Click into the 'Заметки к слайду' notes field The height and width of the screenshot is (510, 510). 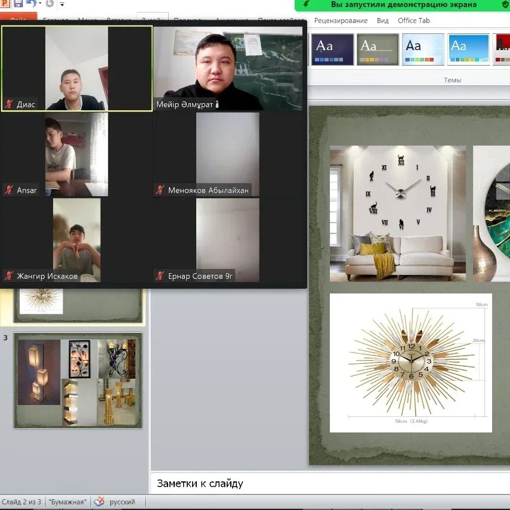pos(330,483)
